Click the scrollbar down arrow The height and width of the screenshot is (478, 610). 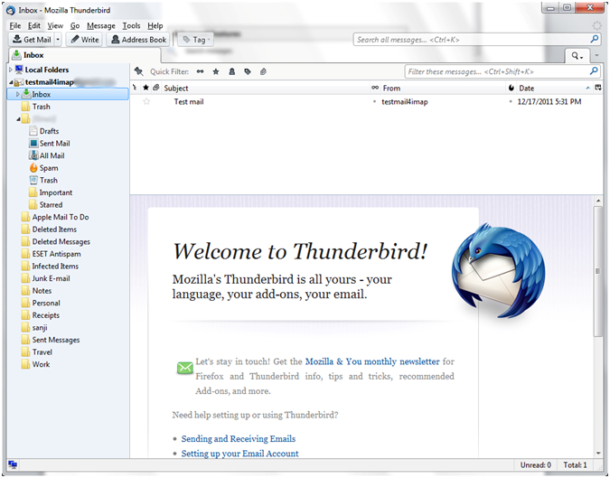[x=598, y=453]
